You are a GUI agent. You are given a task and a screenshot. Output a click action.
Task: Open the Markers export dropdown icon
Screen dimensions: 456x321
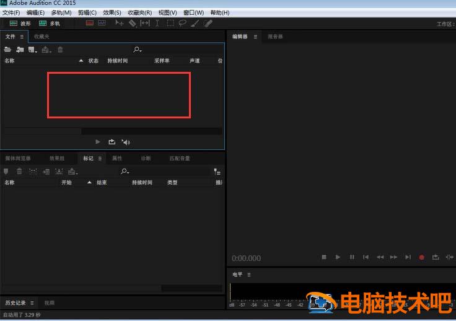click(72, 172)
